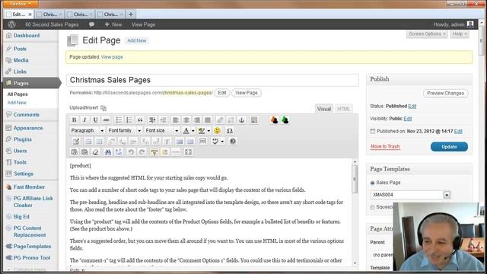Screen dimensions: 487x274
Task: Click the orange user shortcode icon
Action: pos(274,120)
